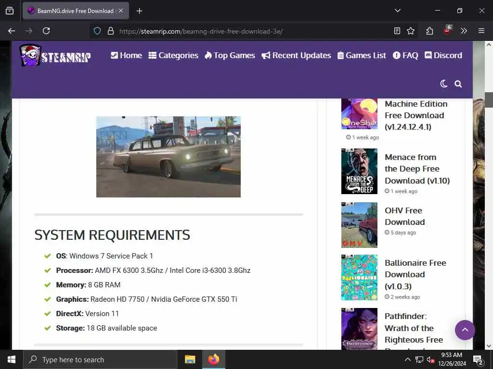Toggle reader view for this page

pyautogui.click(x=397, y=31)
